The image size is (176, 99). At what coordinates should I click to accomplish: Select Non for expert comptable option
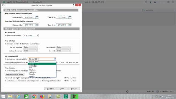(60, 62)
